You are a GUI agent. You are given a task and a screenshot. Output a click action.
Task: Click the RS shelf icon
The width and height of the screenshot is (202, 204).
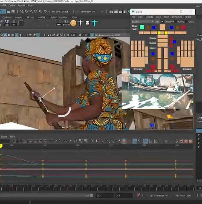pos(14,23)
